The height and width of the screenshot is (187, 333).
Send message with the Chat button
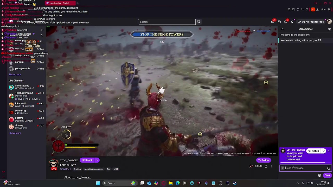(327, 175)
